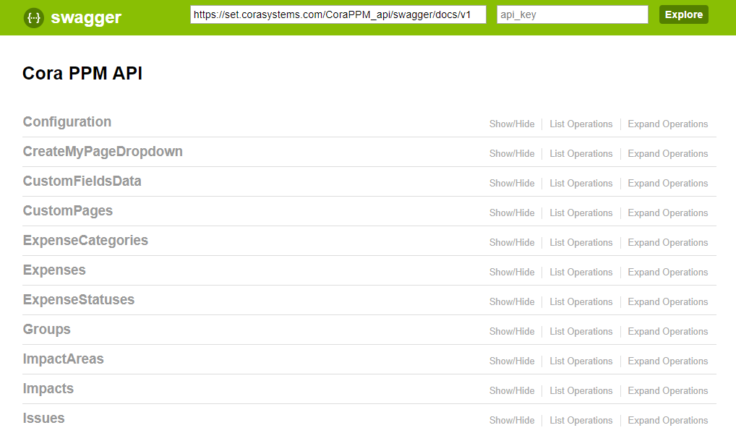Open the CustomPages resource heading
Image resolution: width=736 pixels, height=433 pixels.
point(68,211)
